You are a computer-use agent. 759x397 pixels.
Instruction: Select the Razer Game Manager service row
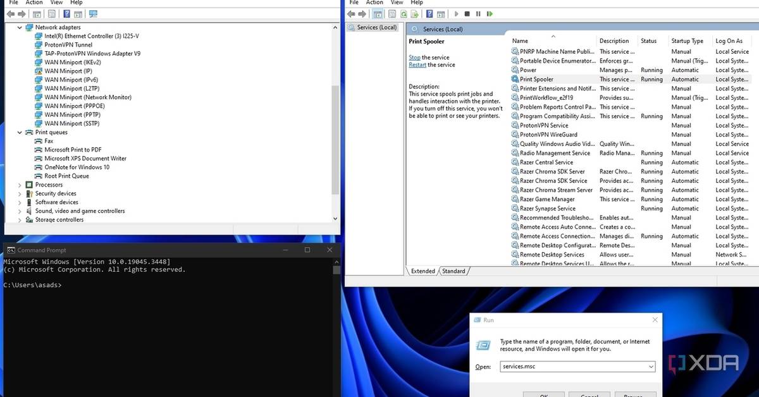coord(547,199)
